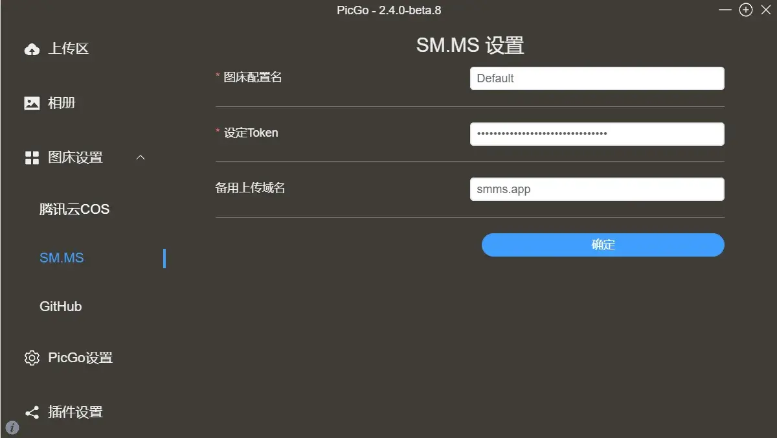Viewport: 777px width, 438px height.
Task: Click the 确定 confirm button
Action: tap(603, 245)
